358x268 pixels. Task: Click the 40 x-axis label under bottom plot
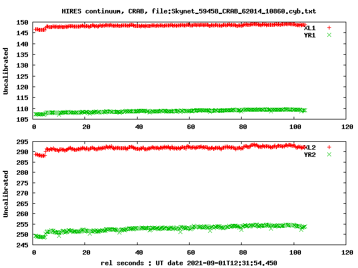[x=139, y=252]
